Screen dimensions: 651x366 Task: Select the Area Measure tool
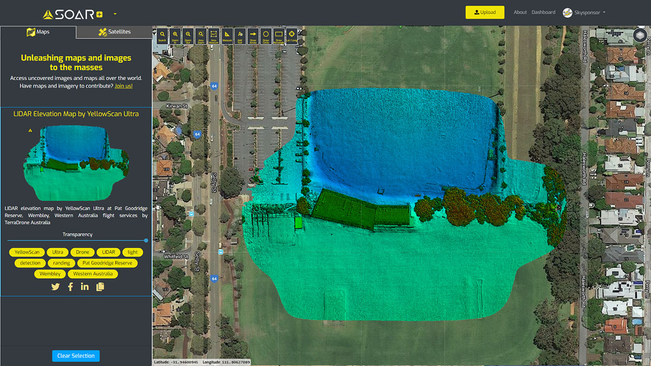[x=214, y=35]
